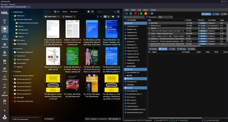Delete selected torrent with red trash icon
The height and width of the screenshot is (122, 228).
pyautogui.click(x=135, y=14)
